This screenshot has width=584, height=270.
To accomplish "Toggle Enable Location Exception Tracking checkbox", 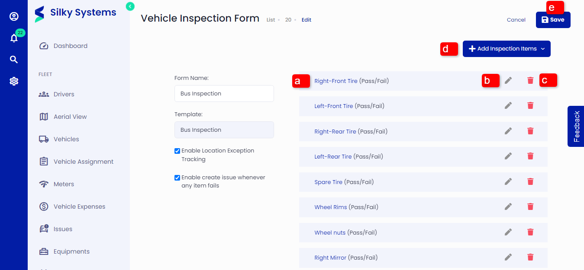I will click(x=177, y=151).
